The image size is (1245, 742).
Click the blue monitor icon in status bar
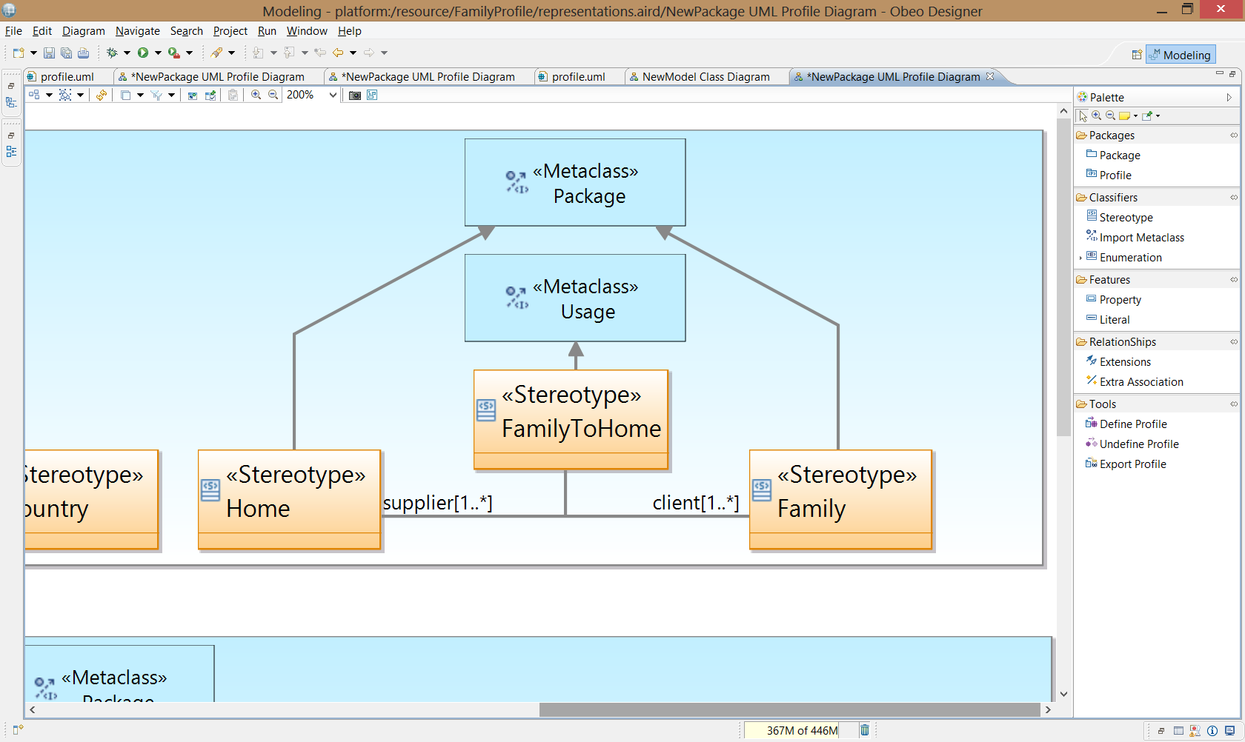click(x=1230, y=731)
